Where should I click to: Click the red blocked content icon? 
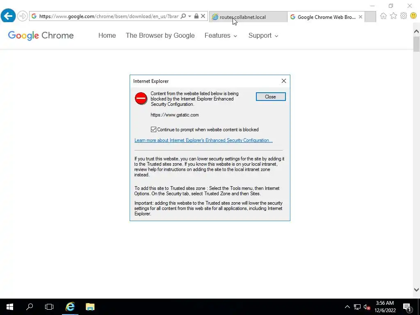tap(141, 98)
